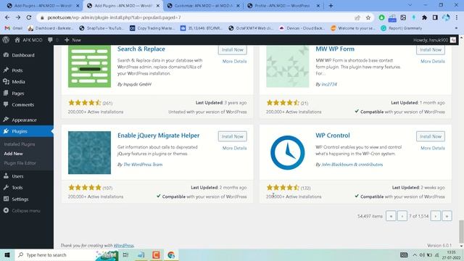Open Plugin File Editor submenu
The image size is (464, 261).
click(x=20, y=163)
